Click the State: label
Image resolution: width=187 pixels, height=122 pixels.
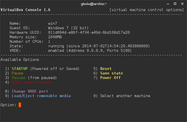pos(16,46)
